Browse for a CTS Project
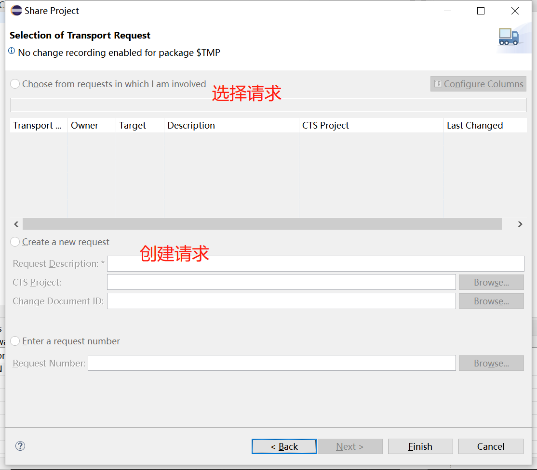Viewport: 537px width, 470px height. 491,282
